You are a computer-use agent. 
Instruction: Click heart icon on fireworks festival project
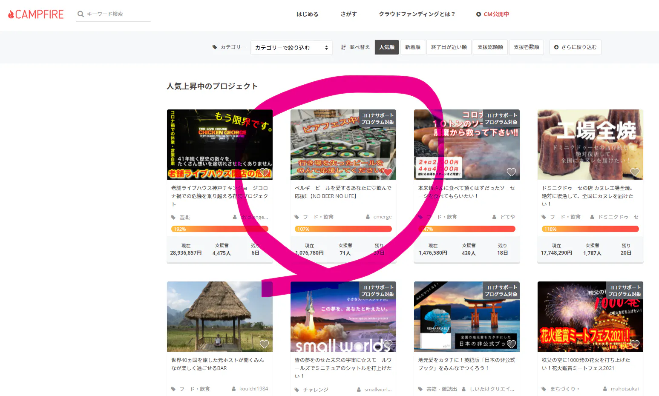click(x=635, y=344)
